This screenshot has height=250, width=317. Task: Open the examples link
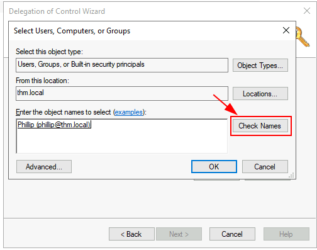click(x=129, y=112)
